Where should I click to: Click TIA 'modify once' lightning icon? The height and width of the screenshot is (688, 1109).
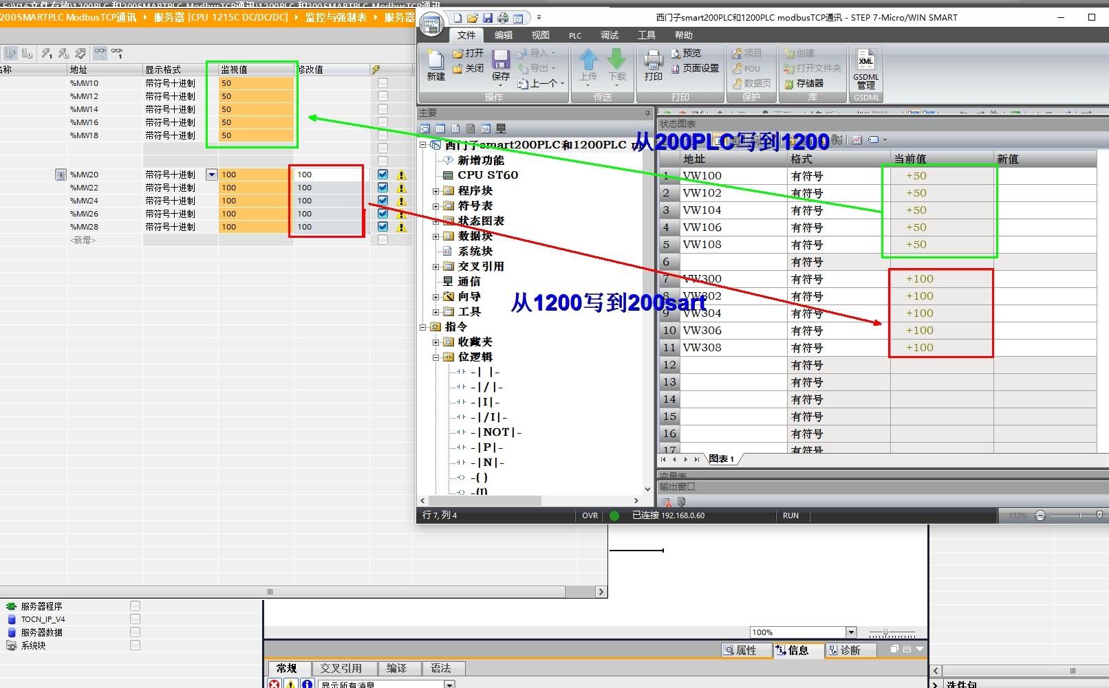46,53
